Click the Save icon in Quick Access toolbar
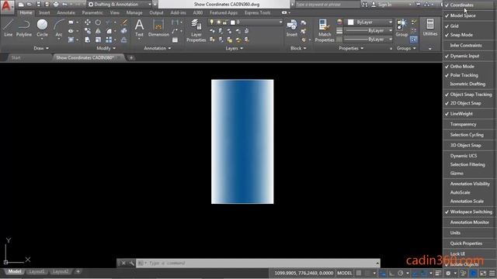This screenshot has height=279, width=497. tap(38, 5)
